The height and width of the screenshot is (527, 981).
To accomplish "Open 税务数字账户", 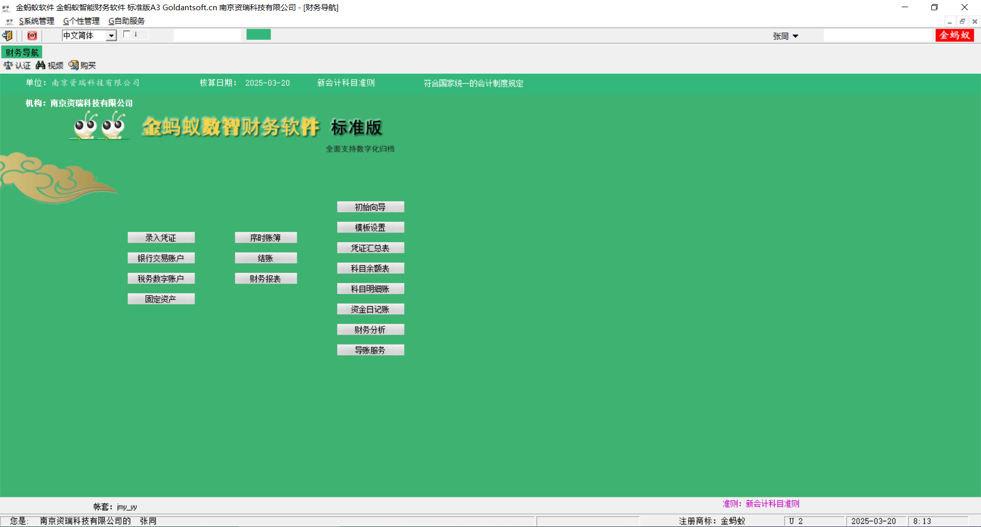I will (161, 279).
